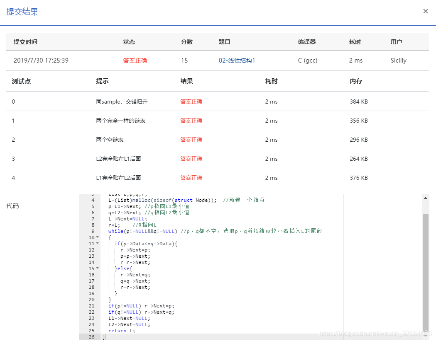Click the submission status 答案正确 in top row
Screen dimensions: 436x341
tap(135, 60)
